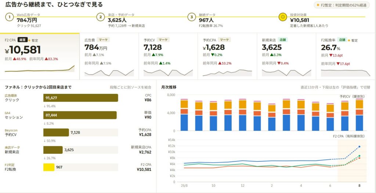Click the クリック 91,627 text under Web広告データ
This screenshot has width=376, height=193.
(x=29, y=26)
